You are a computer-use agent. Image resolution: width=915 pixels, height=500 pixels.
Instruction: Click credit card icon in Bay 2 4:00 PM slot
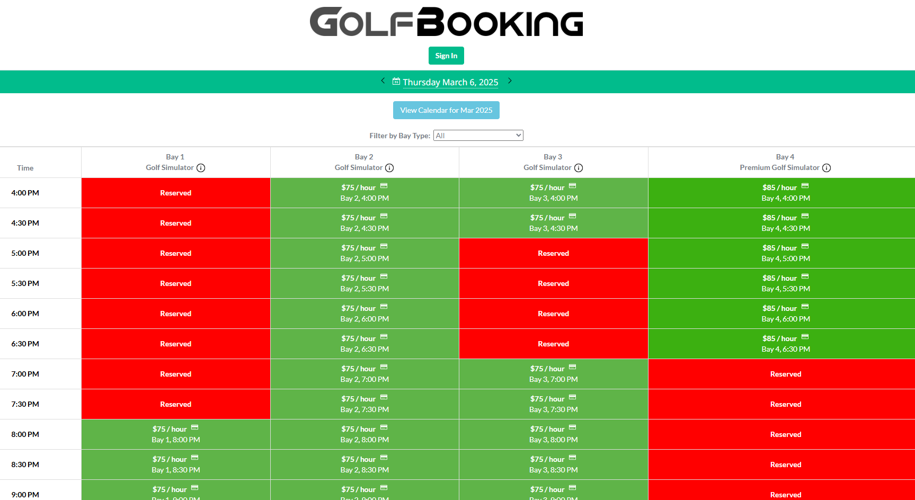[384, 186]
